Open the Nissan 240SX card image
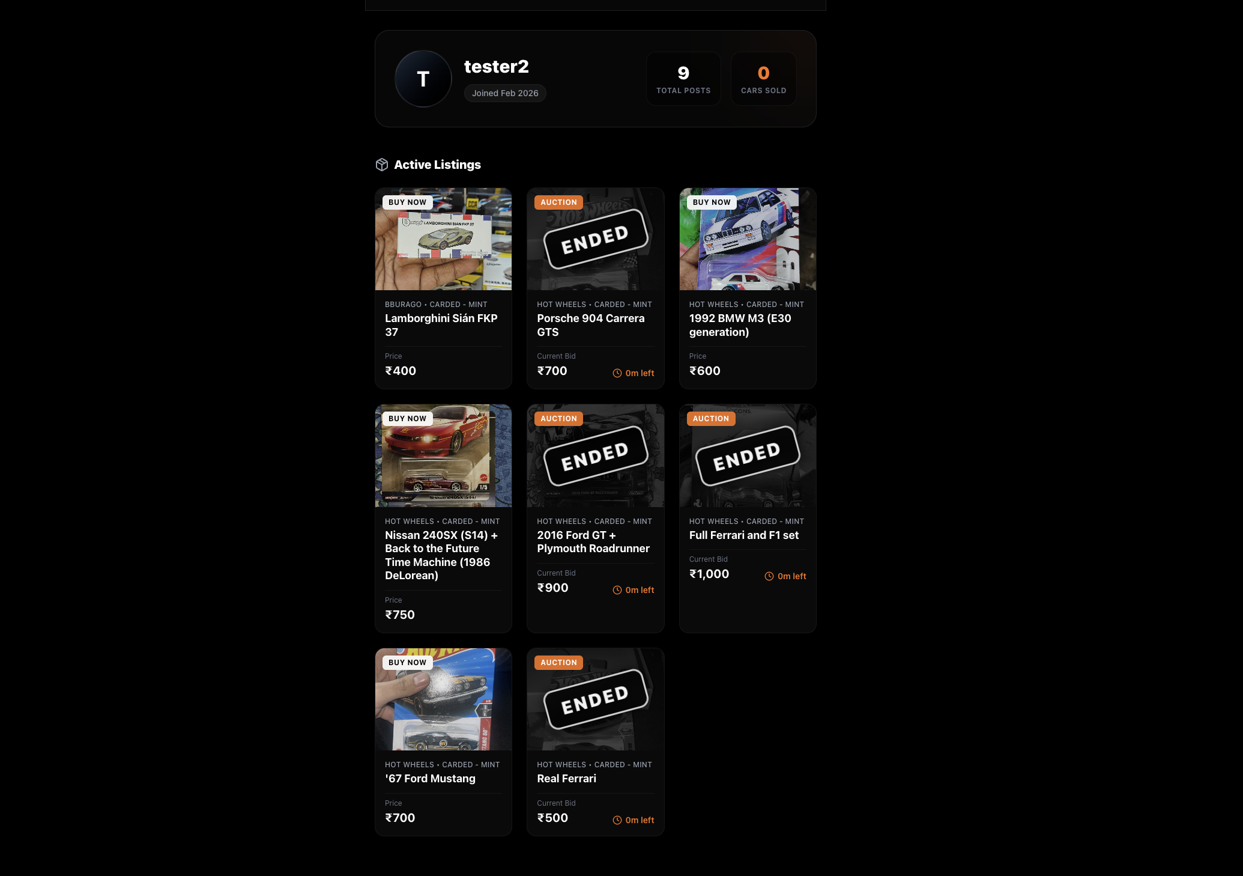 pyautogui.click(x=444, y=455)
